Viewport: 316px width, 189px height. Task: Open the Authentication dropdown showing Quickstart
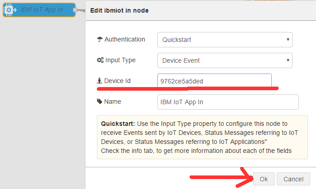(x=224, y=40)
